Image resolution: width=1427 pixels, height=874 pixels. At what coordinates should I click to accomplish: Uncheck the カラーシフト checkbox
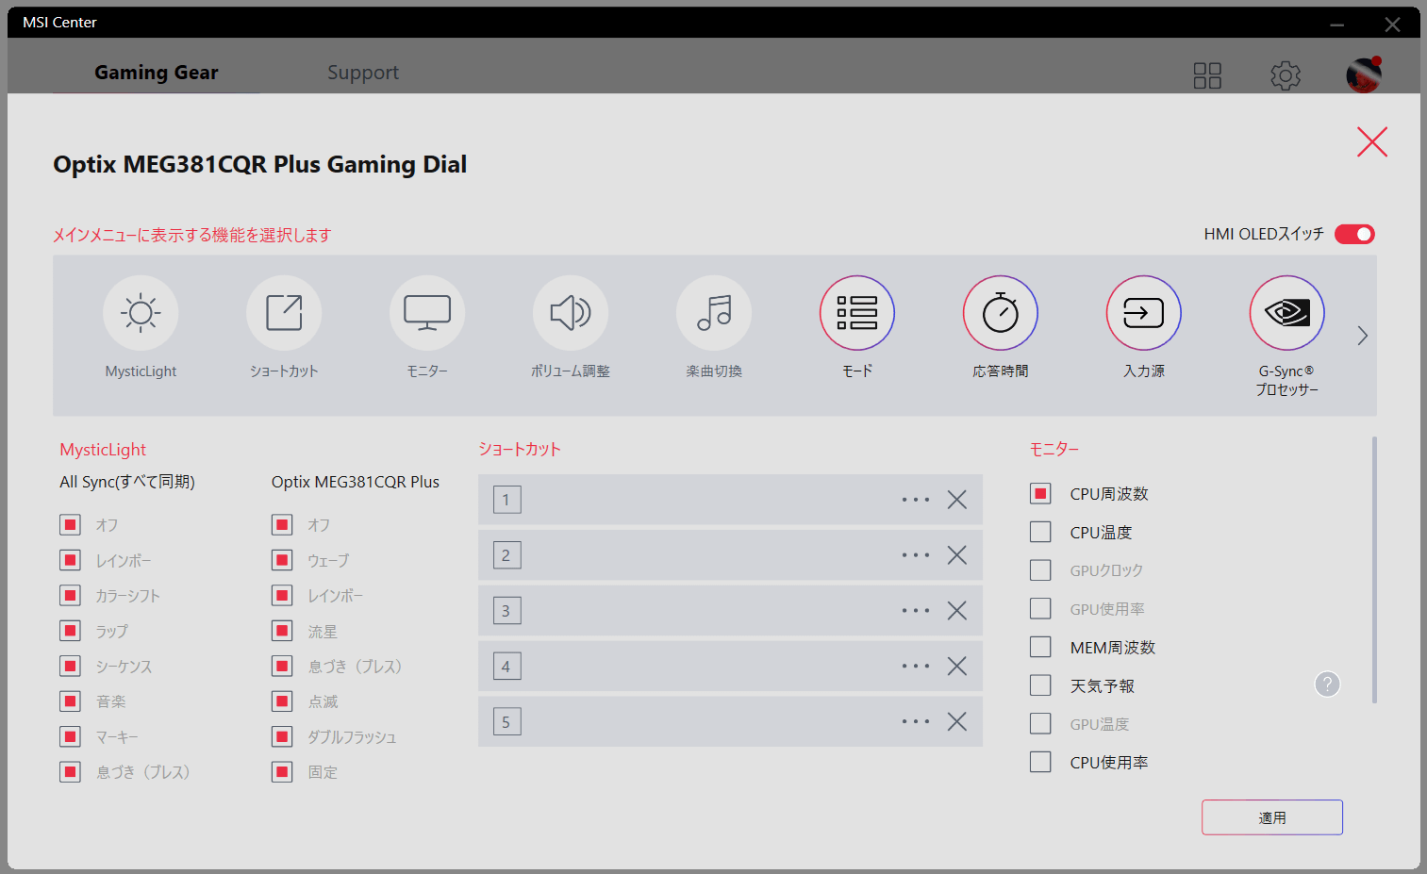70,595
